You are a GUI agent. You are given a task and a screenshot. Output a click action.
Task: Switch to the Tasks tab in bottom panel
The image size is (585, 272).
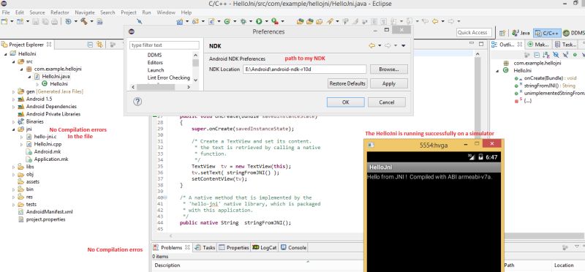tap(205, 247)
